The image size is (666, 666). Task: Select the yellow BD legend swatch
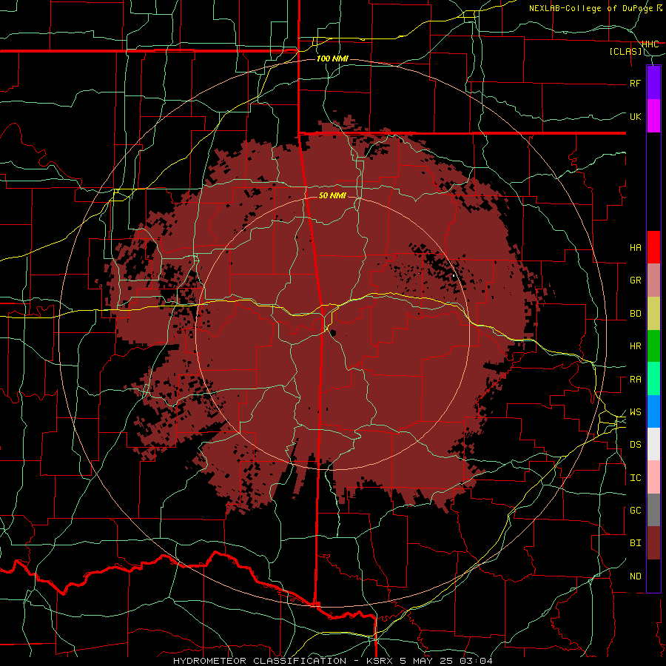(x=653, y=314)
